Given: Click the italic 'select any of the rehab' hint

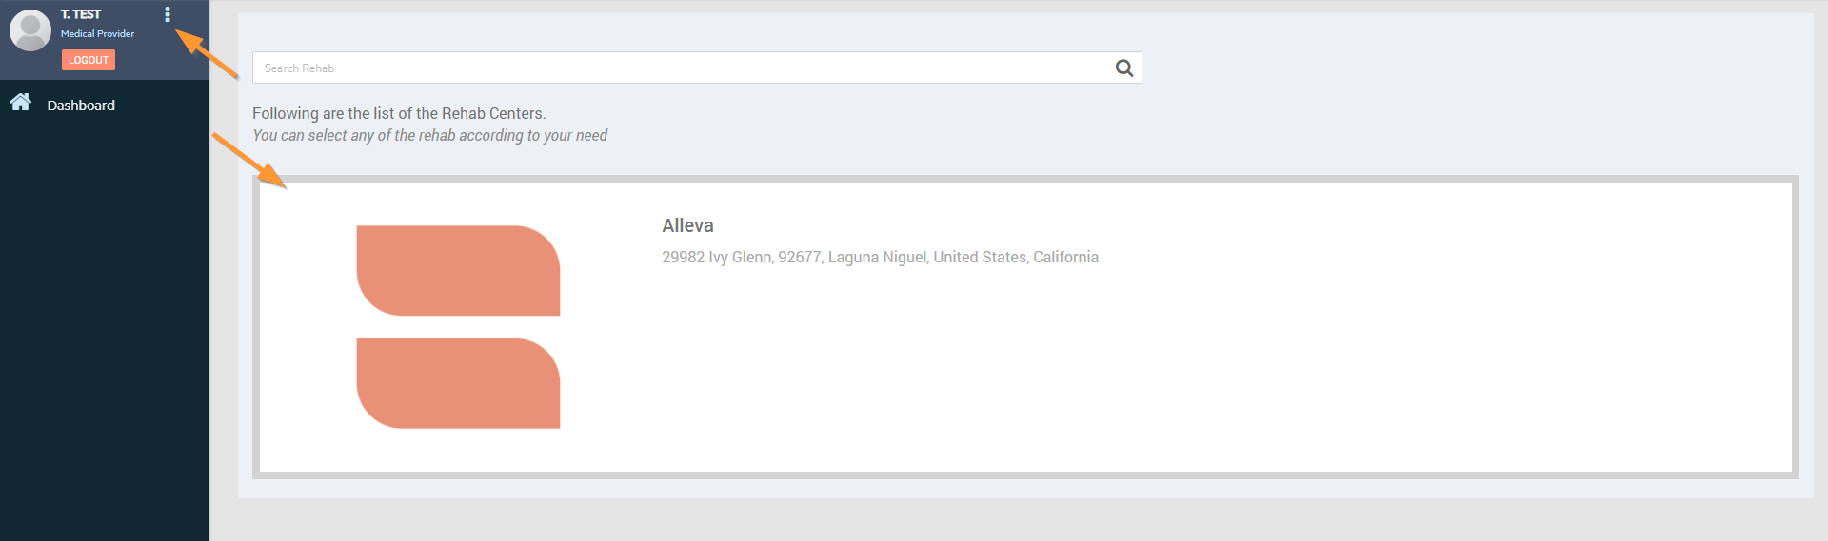Looking at the screenshot, I should click(x=429, y=136).
